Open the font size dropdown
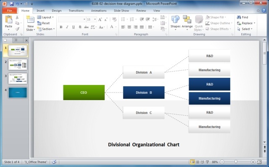 pyautogui.click(x=95, y=19)
